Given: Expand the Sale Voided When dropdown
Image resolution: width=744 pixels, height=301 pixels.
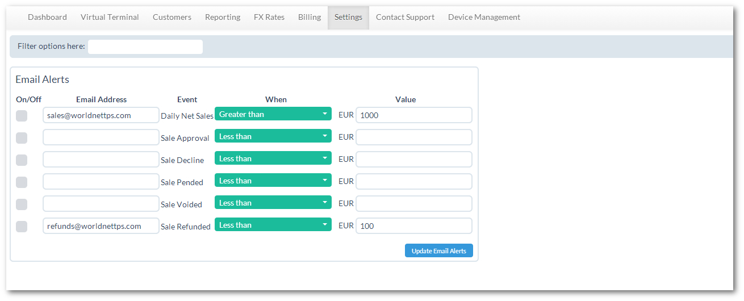Looking at the screenshot, I should tap(273, 203).
